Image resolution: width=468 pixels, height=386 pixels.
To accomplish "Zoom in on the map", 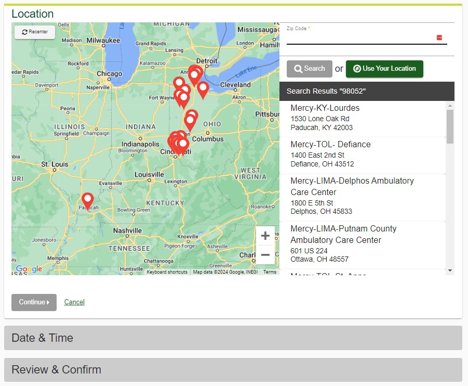I will tap(265, 236).
